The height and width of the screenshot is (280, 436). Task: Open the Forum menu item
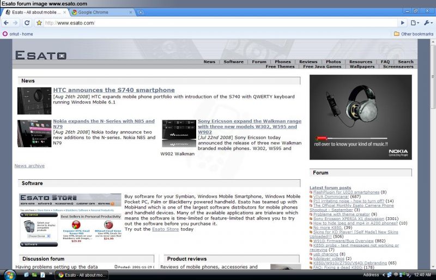(x=259, y=62)
